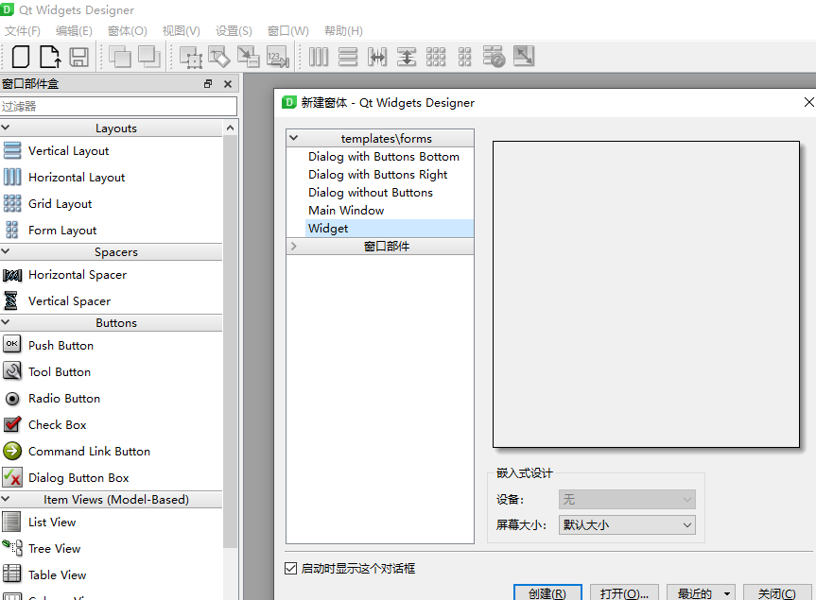Click the Bring to Front toolbar icon

click(x=148, y=57)
